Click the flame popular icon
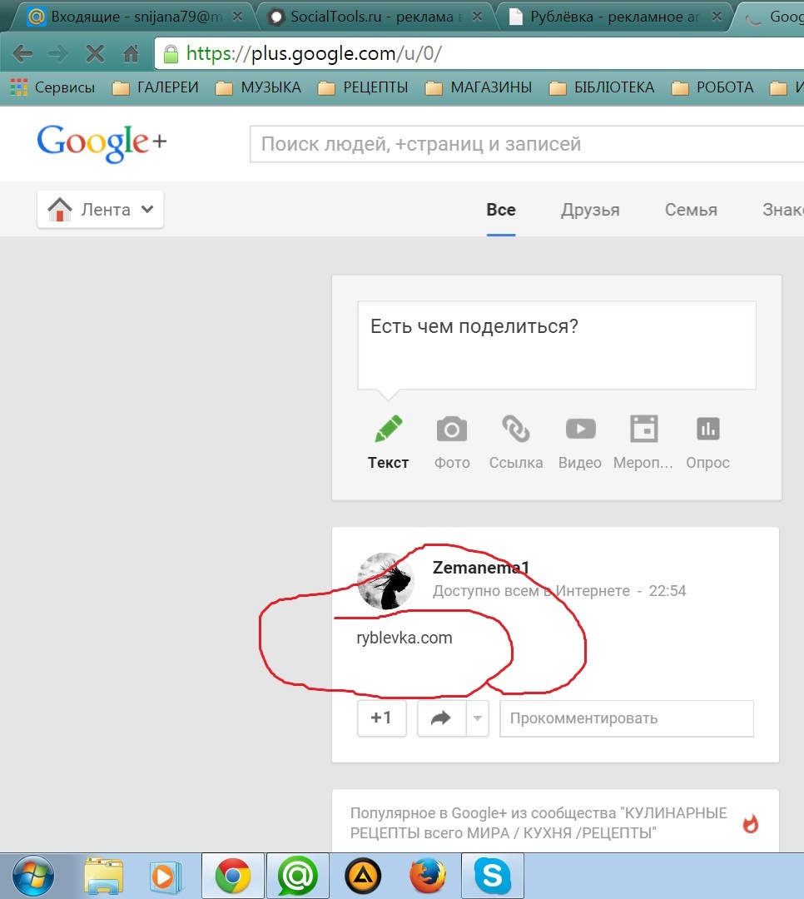 (x=750, y=823)
